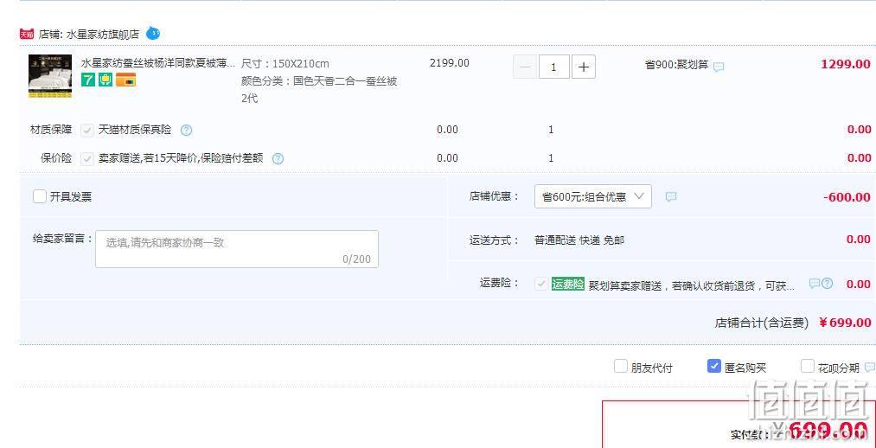
Task: Increase quantity with the plus button
Action: [584, 67]
